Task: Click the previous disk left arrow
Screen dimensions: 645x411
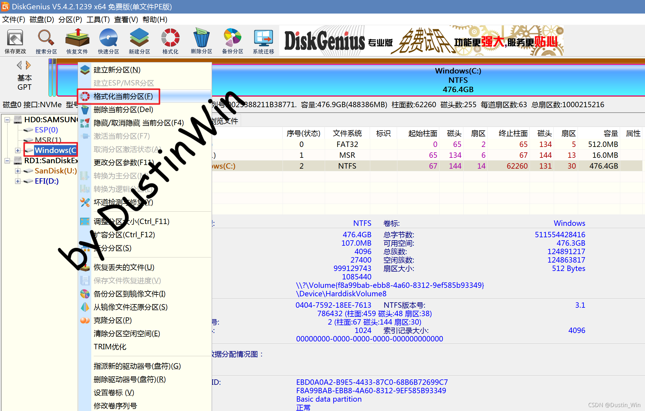Action: coord(20,65)
